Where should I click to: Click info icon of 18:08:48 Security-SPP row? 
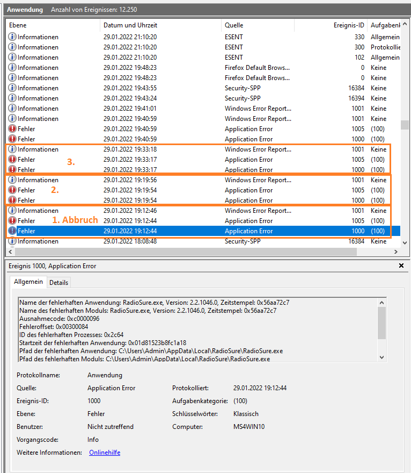pos(12,241)
